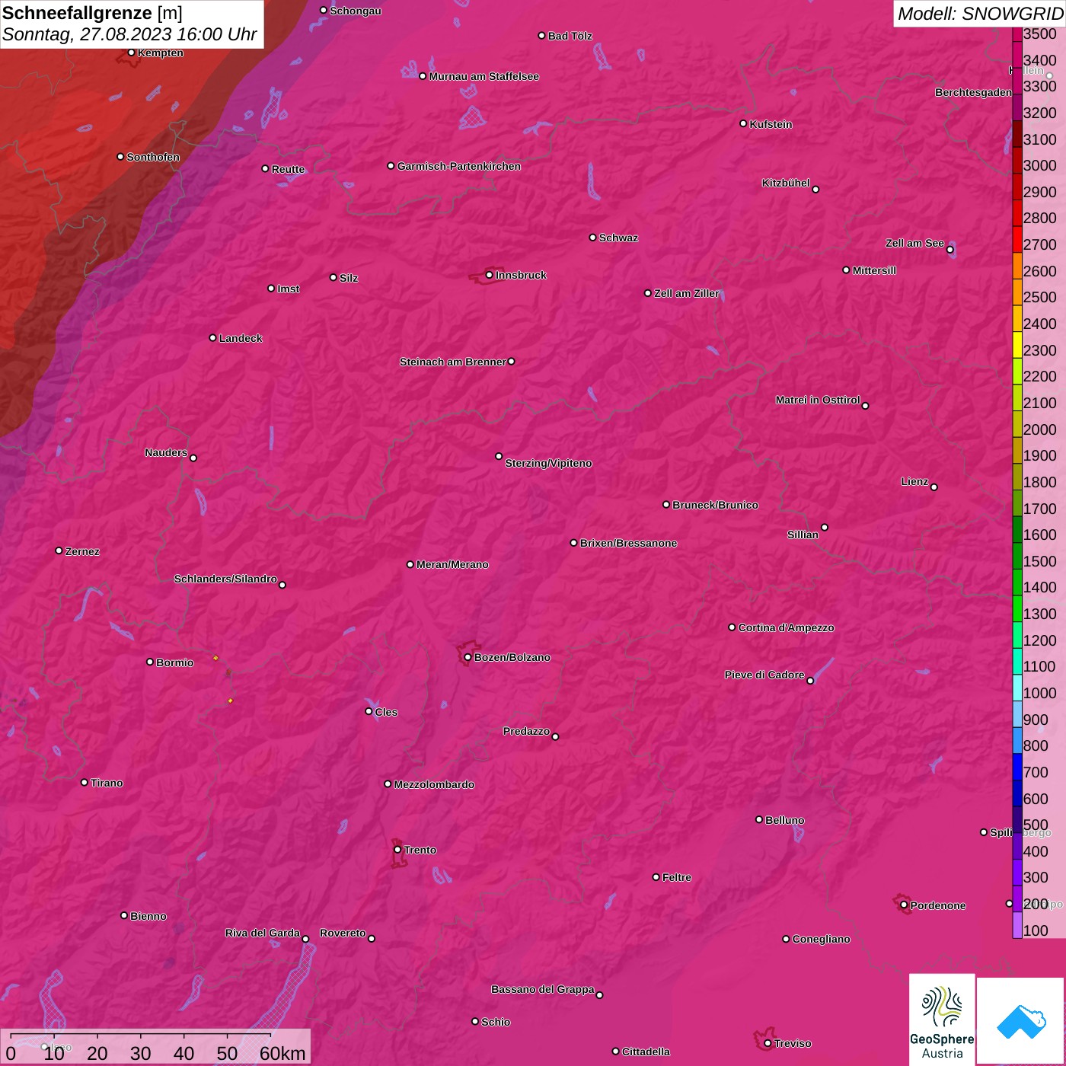Select the Innsbruck city marker
This screenshot has width=1066, height=1066.
[x=489, y=275]
